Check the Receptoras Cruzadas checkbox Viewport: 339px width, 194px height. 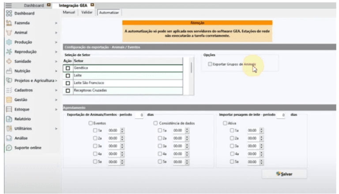coord(68,91)
